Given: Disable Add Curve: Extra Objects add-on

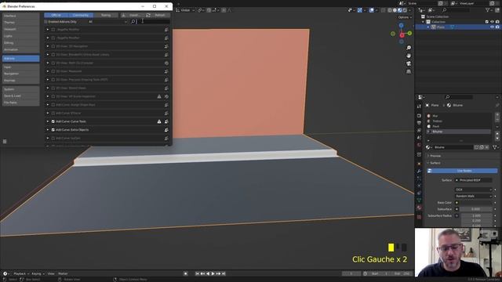Looking at the screenshot, I should tap(53, 130).
